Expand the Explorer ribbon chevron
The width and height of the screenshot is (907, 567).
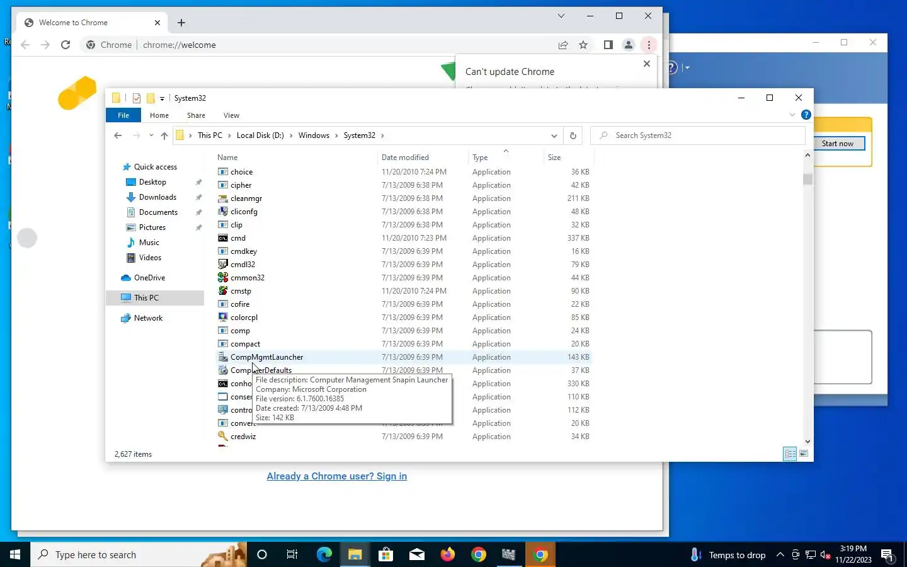point(792,115)
